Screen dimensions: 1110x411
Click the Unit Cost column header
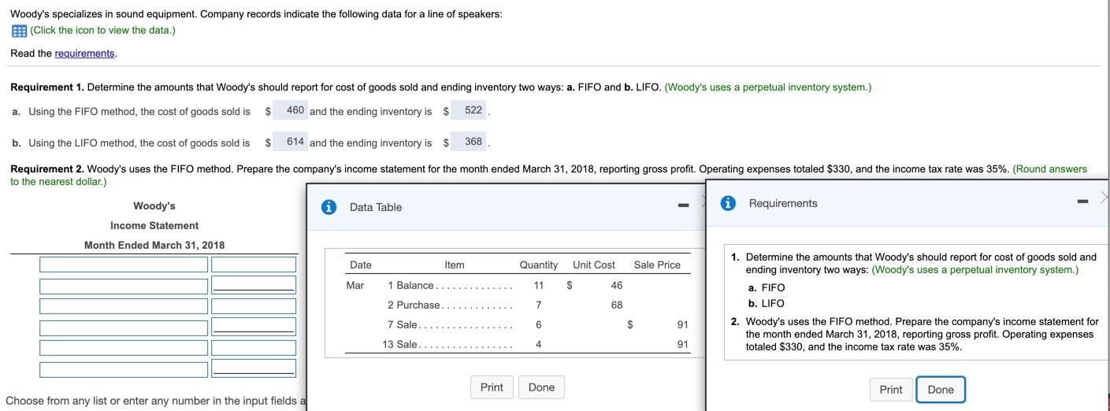tap(594, 265)
